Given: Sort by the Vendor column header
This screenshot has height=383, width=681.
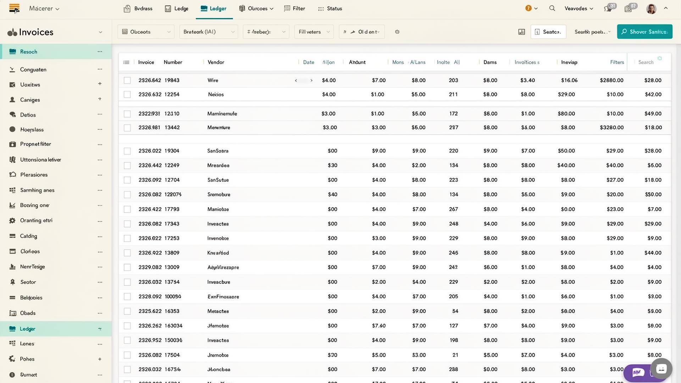Looking at the screenshot, I should coord(216,62).
